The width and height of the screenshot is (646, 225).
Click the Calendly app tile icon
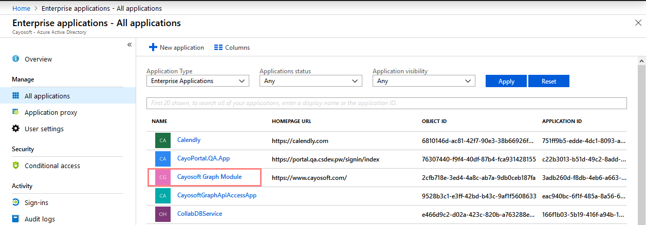coord(163,140)
